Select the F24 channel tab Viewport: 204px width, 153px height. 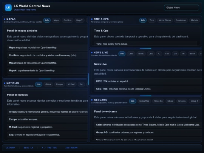tap(167, 54)
